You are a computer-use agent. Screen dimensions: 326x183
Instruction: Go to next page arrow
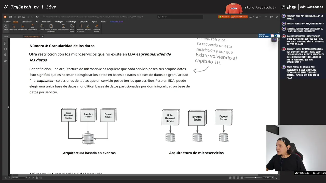tap(29, 178)
